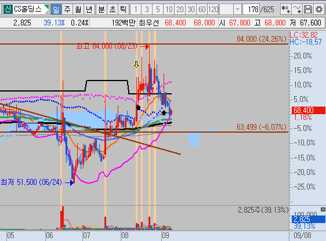Click the black up arrow signal near 09

coord(164,112)
